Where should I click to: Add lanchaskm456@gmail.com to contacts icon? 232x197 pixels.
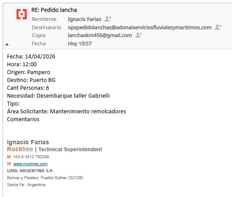point(139,35)
